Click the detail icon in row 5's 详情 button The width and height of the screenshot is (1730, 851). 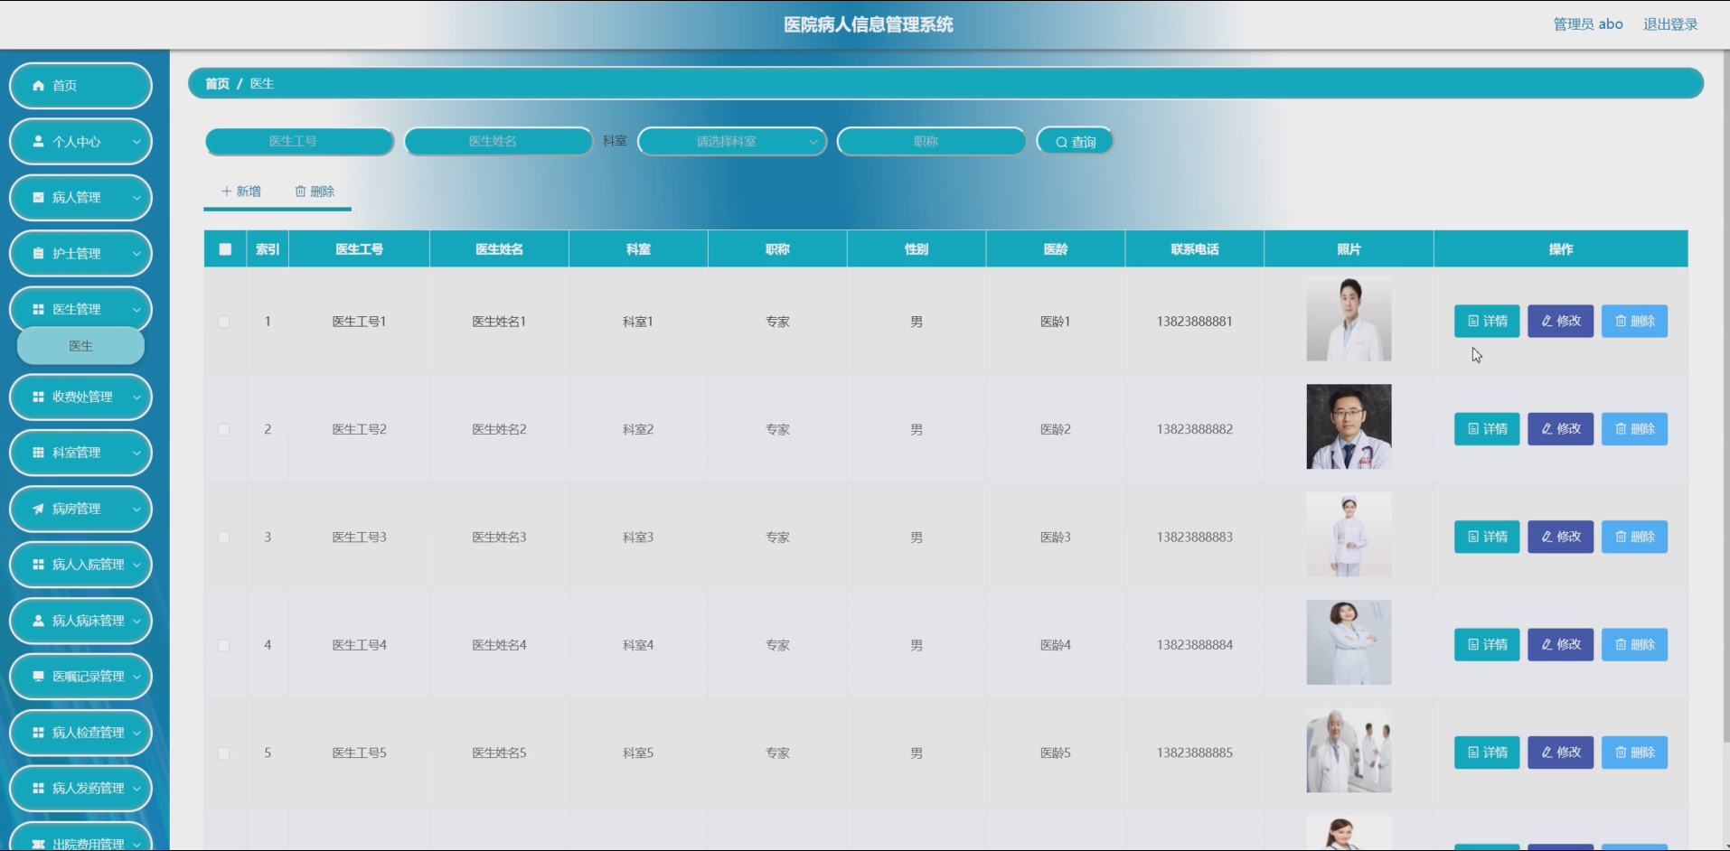tap(1473, 753)
